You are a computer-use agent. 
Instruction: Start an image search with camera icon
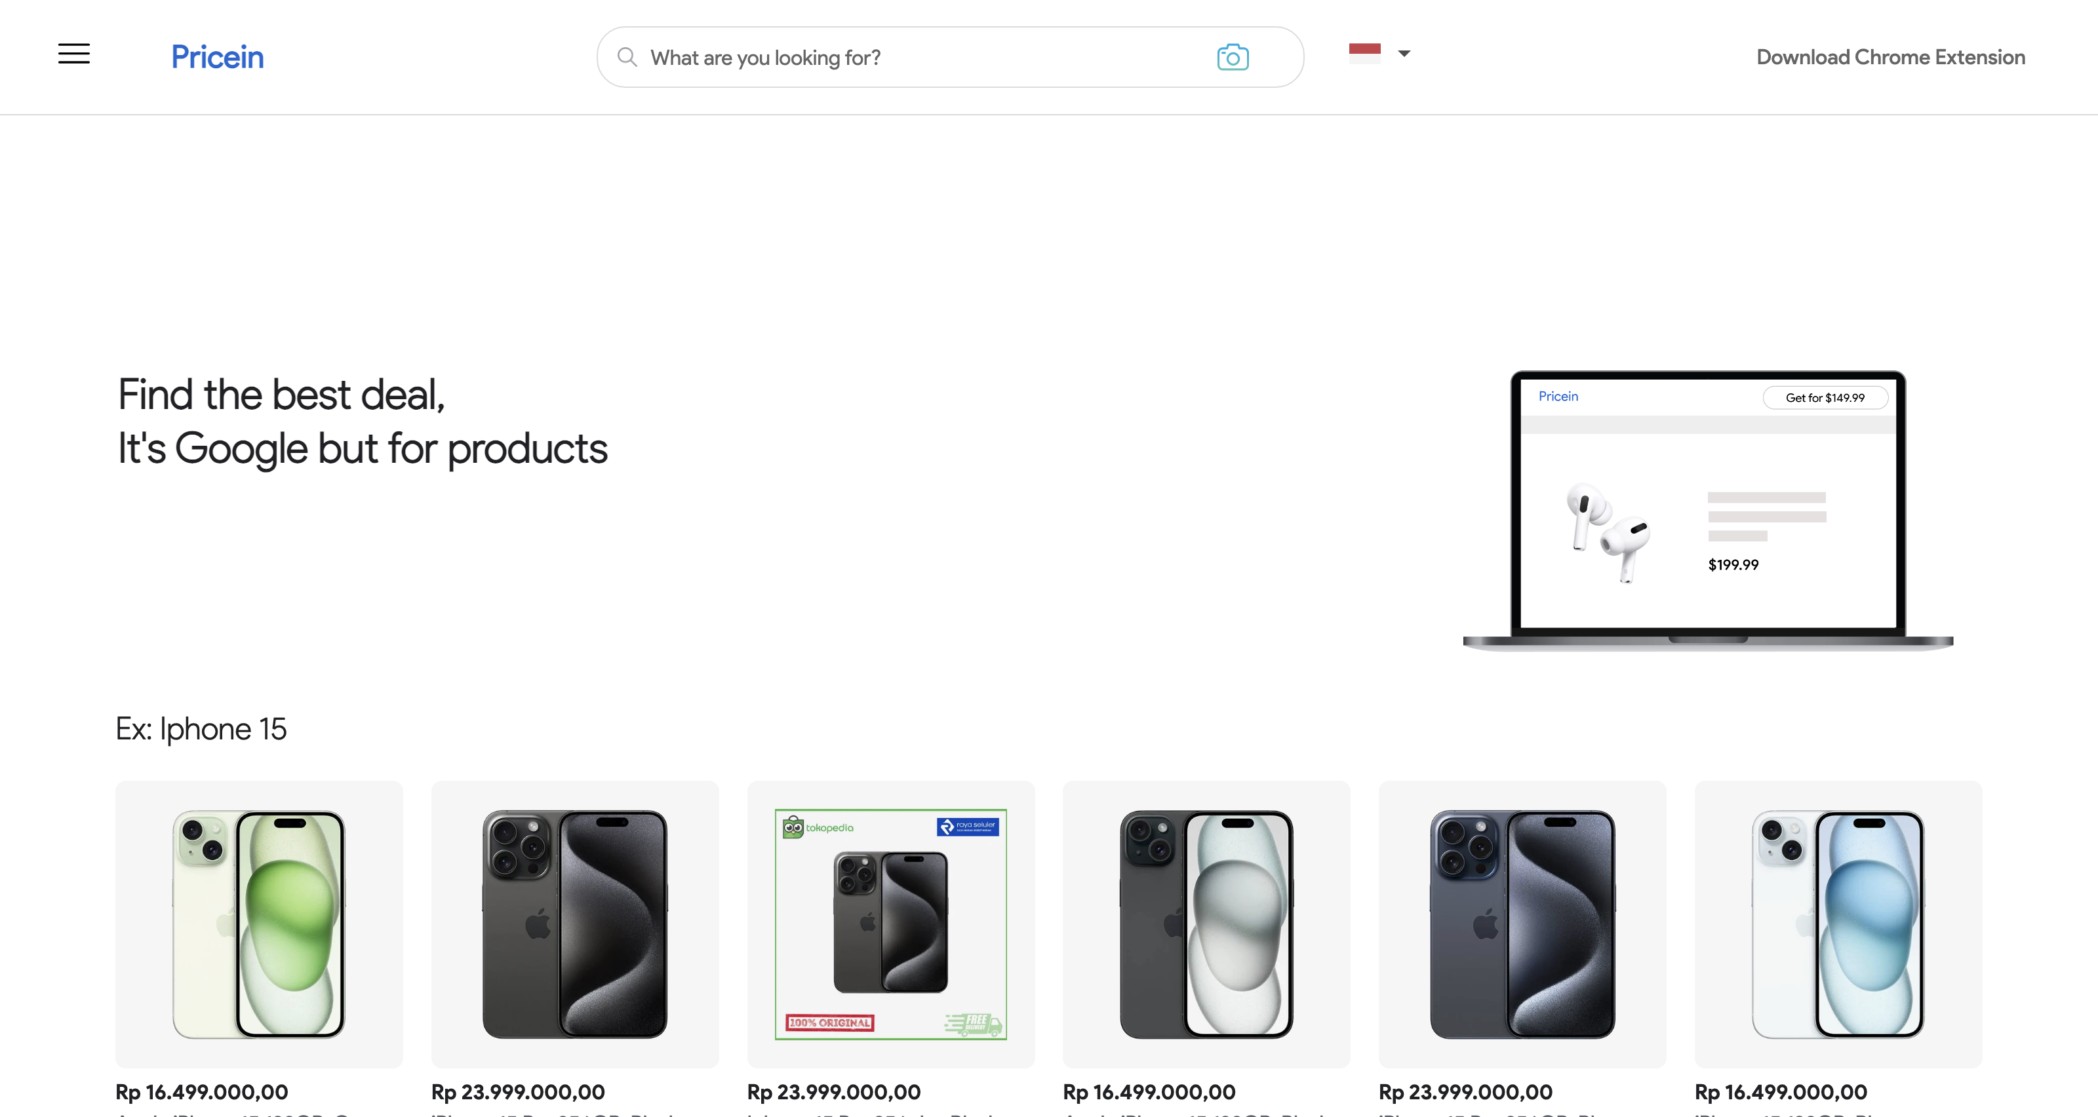[x=1233, y=57]
